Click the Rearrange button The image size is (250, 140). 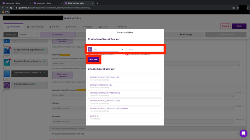186,35
